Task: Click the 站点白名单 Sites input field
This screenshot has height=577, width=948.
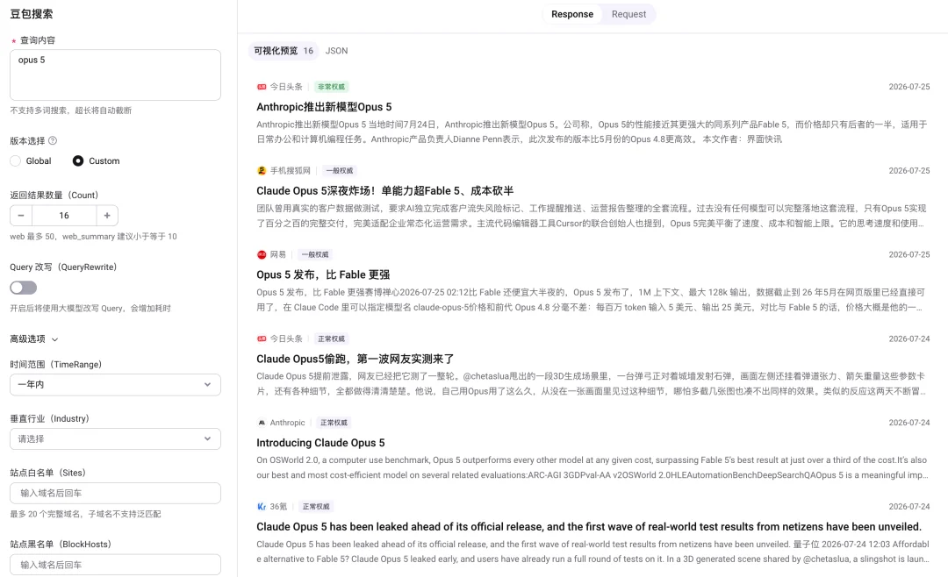Action: pyautogui.click(x=115, y=493)
